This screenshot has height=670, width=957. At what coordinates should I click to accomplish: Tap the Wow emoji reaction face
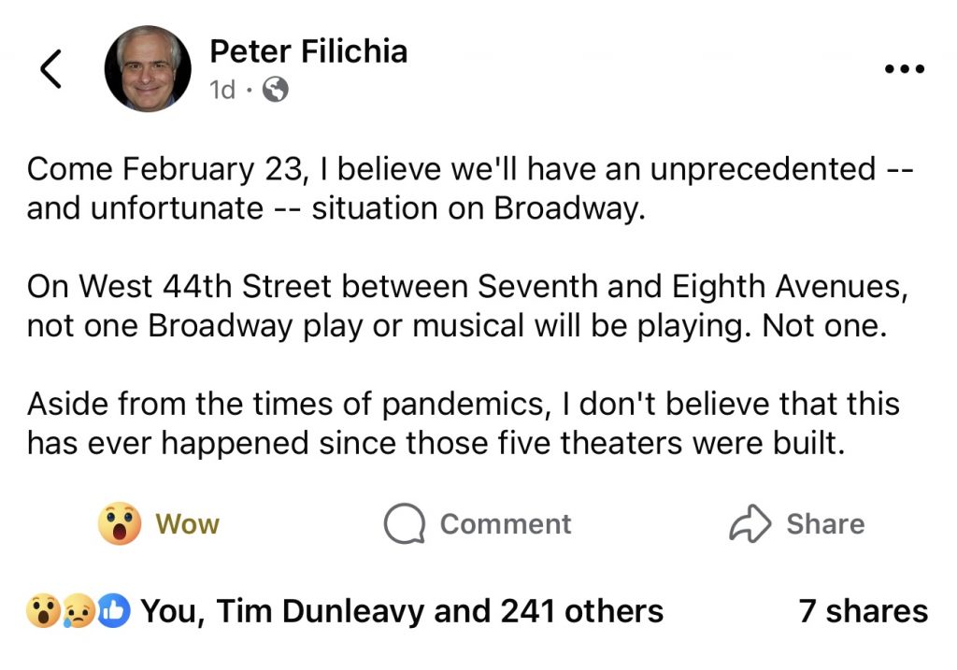click(120, 524)
